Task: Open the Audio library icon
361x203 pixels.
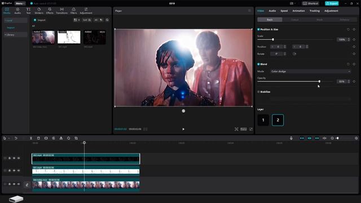Action: point(17,11)
